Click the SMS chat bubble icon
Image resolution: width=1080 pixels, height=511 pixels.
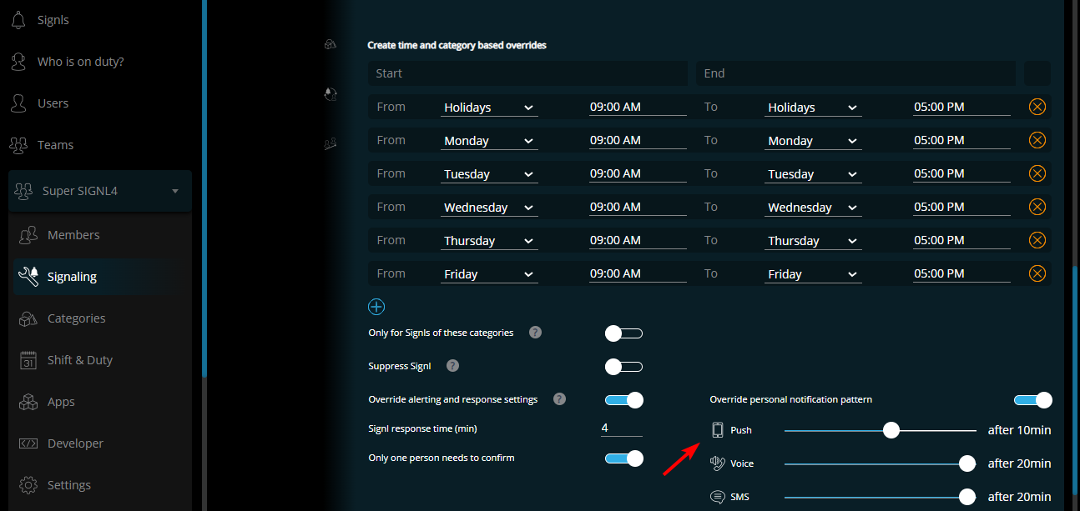(x=717, y=497)
